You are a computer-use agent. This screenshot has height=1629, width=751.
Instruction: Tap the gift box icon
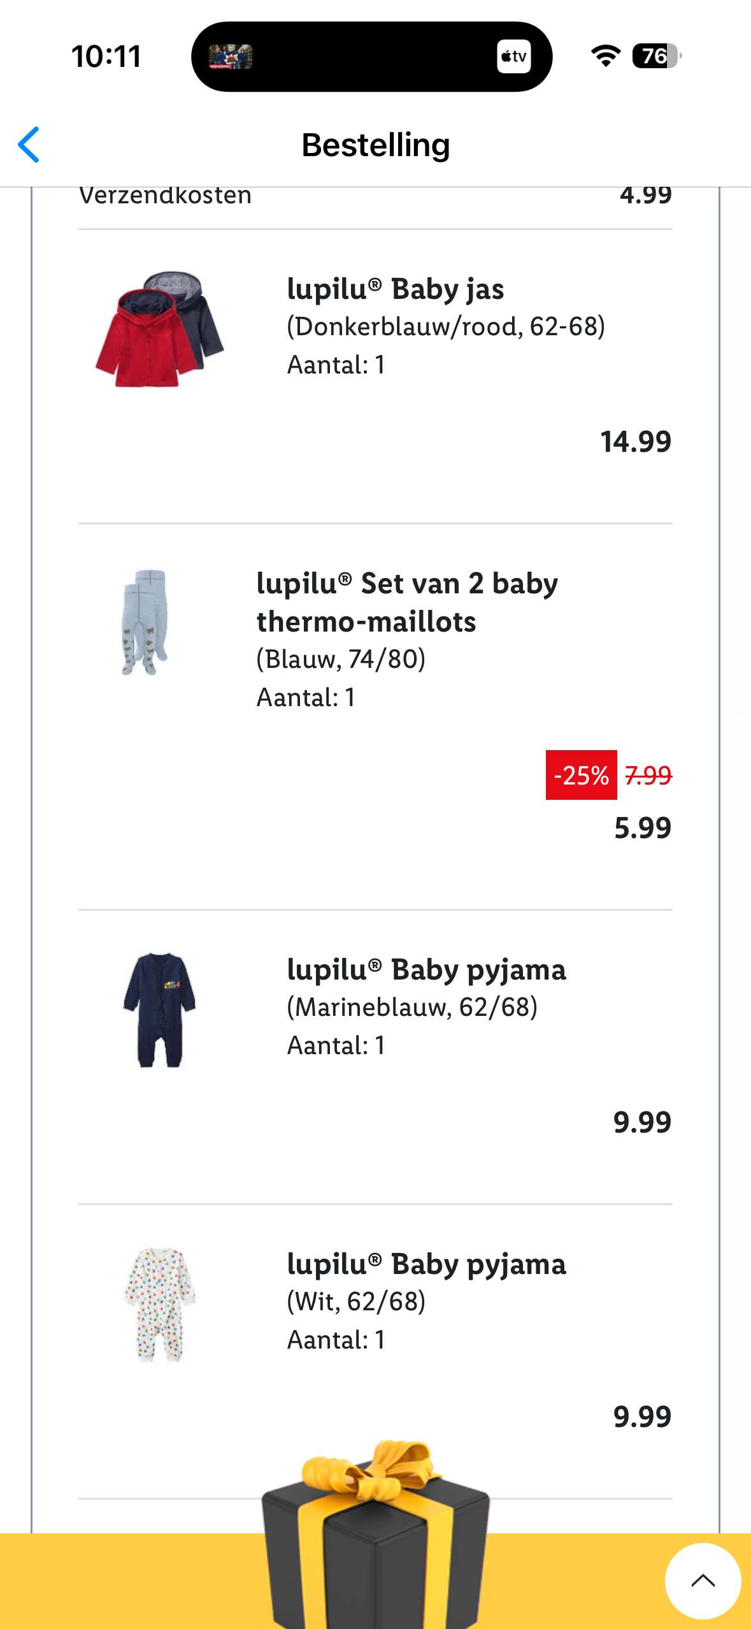[375, 1536]
